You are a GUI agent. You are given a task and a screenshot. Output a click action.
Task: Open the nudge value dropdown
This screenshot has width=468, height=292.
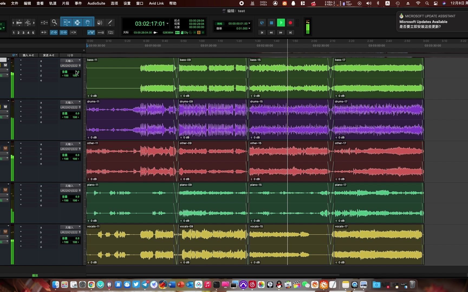click(249, 28)
